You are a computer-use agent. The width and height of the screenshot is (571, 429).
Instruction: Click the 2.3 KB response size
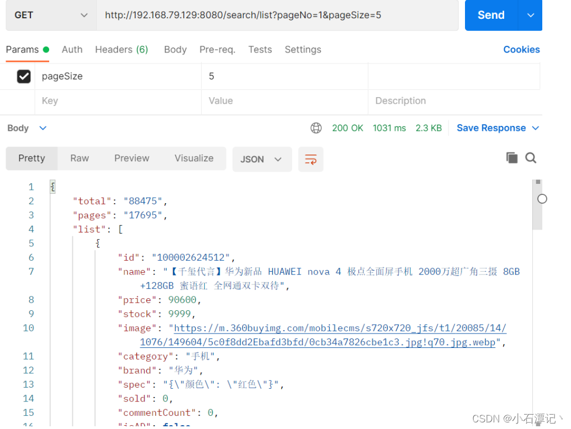pos(429,128)
